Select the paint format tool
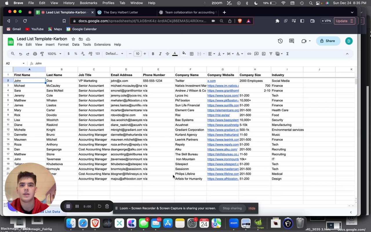 [42, 54]
